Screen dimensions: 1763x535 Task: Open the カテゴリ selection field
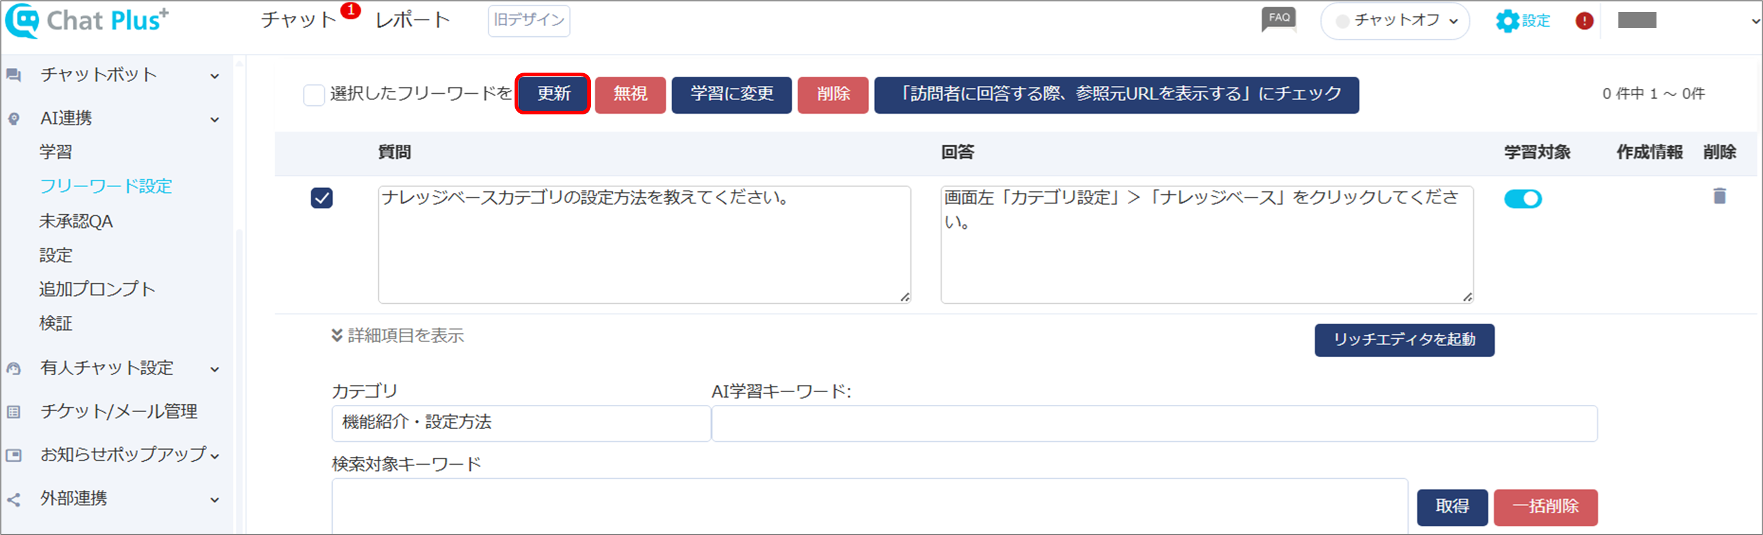[x=521, y=423]
